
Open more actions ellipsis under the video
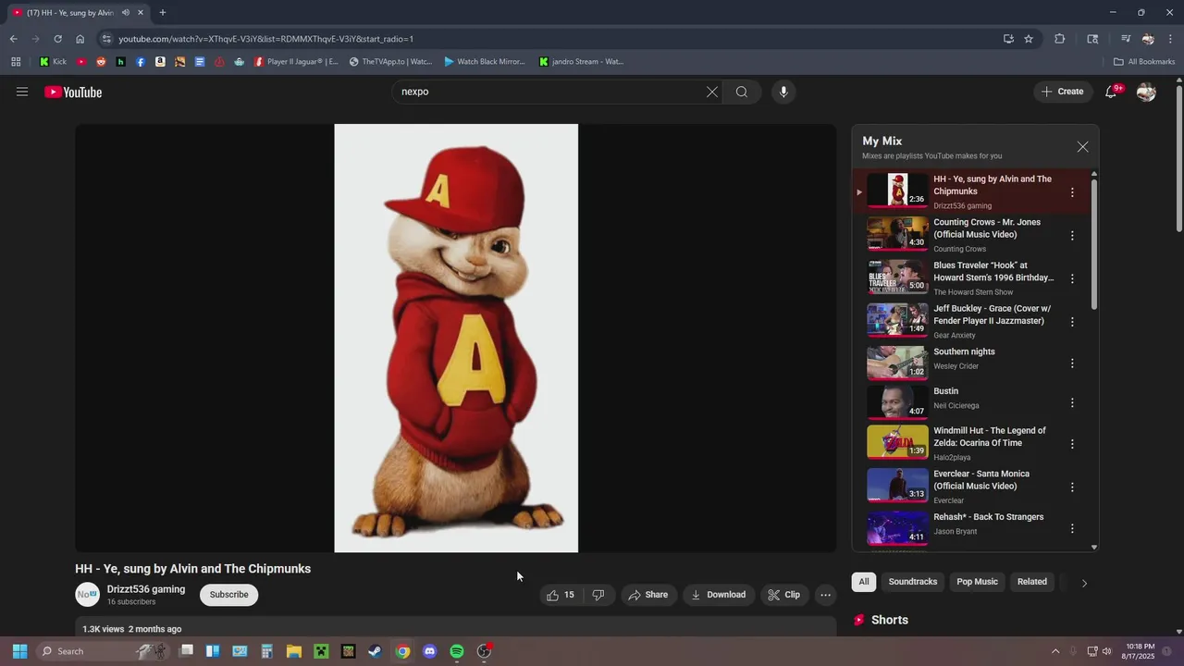[x=826, y=595]
